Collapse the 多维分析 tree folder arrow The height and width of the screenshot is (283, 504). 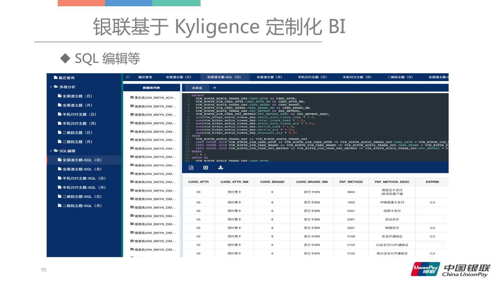[x=51, y=87]
